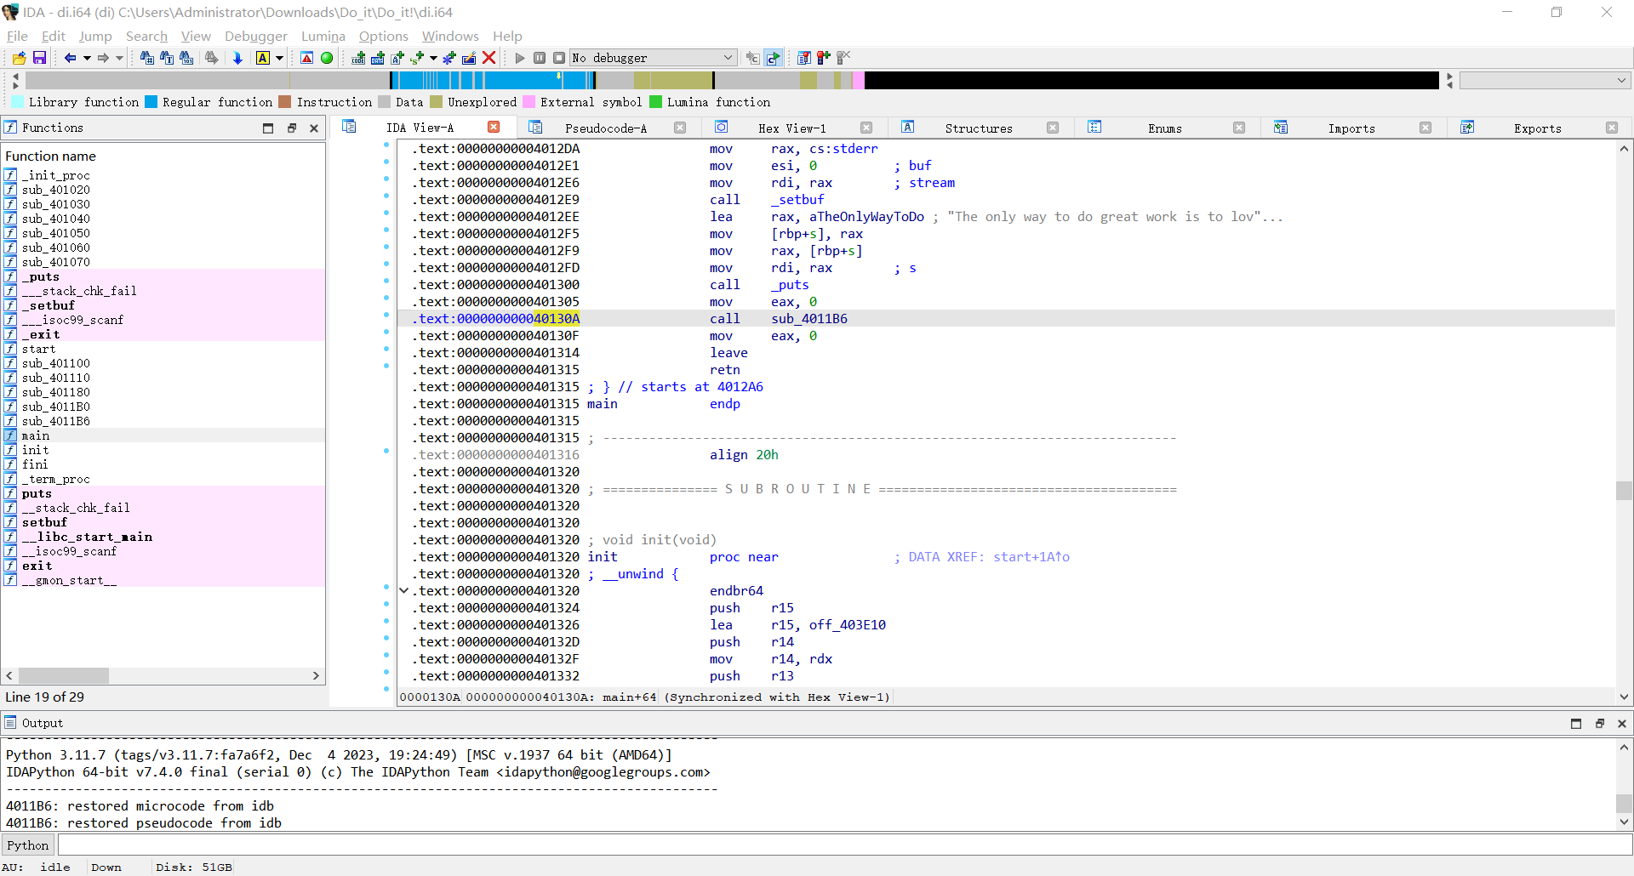The image size is (1634, 876).
Task: Open the Debugger menu
Action: tap(256, 36)
